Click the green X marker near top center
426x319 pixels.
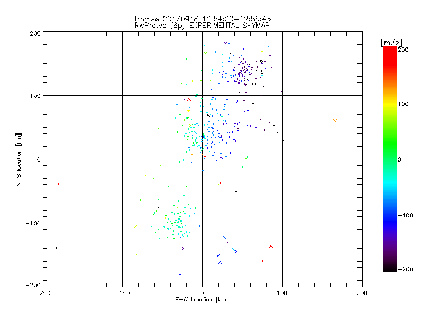(206, 53)
